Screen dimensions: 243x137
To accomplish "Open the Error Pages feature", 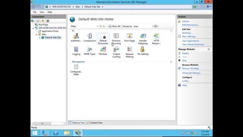I will tap(129, 38).
